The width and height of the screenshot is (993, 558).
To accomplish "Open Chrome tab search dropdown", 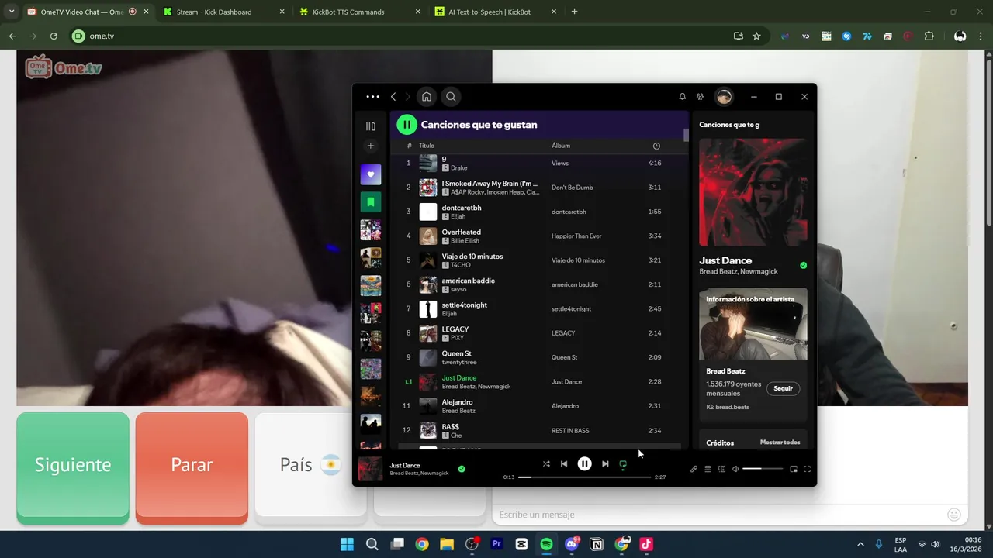I will coord(11,12).
